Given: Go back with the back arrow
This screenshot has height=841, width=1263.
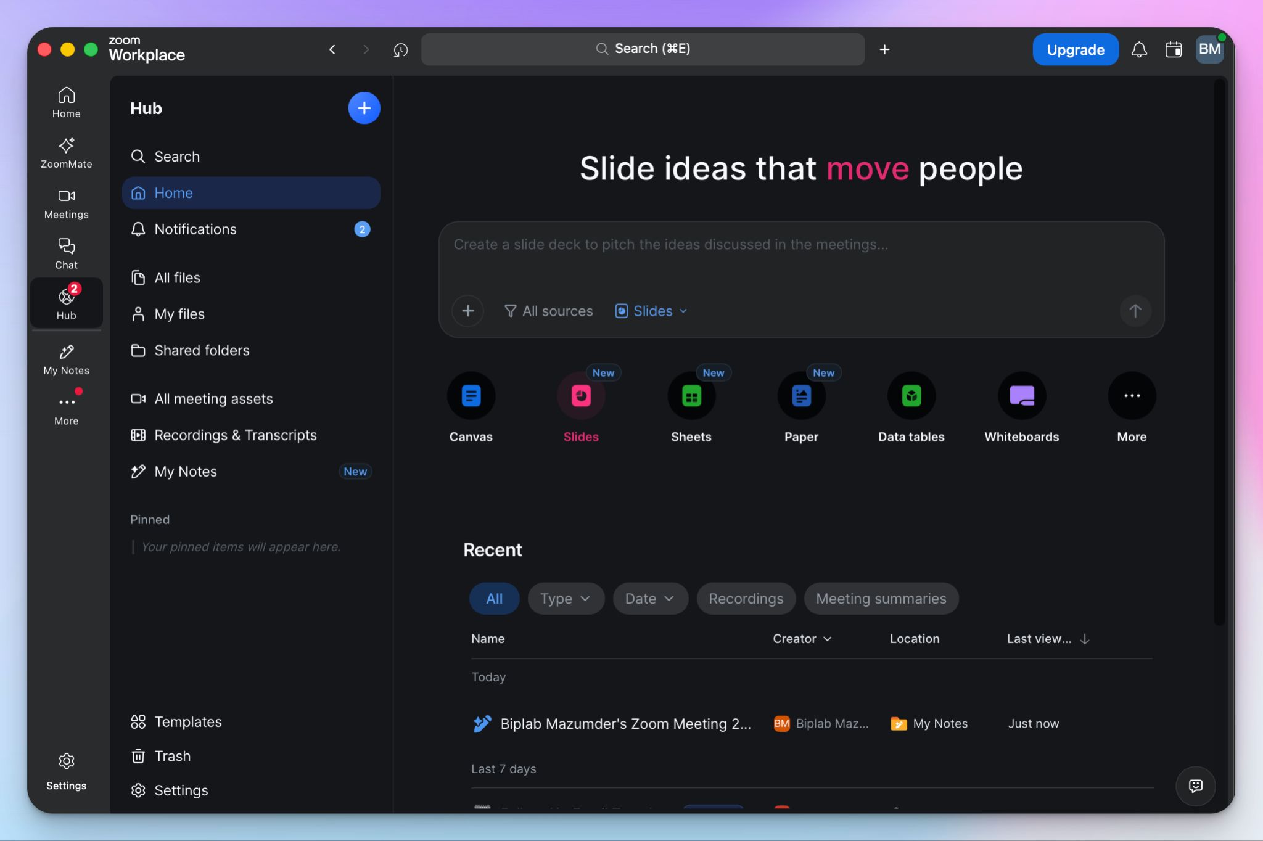Looking at the screenshot, I should 332,49.
